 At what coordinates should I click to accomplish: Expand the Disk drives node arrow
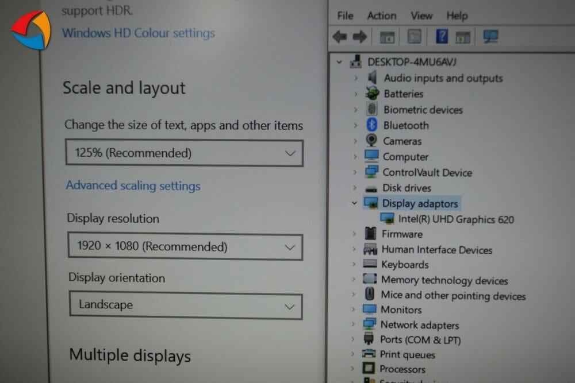click(355, 188)
